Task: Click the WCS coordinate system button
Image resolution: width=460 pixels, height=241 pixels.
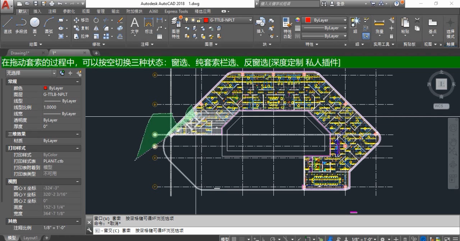Action: click(441, 106)
